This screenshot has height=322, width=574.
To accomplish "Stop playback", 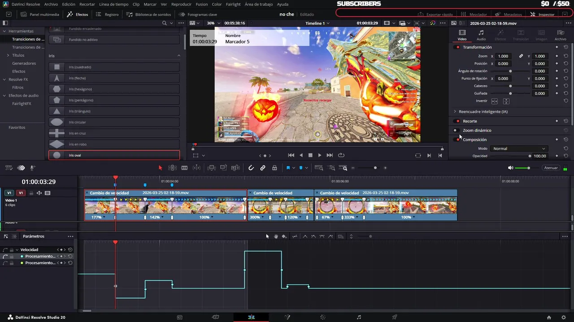I will point(310,155).
